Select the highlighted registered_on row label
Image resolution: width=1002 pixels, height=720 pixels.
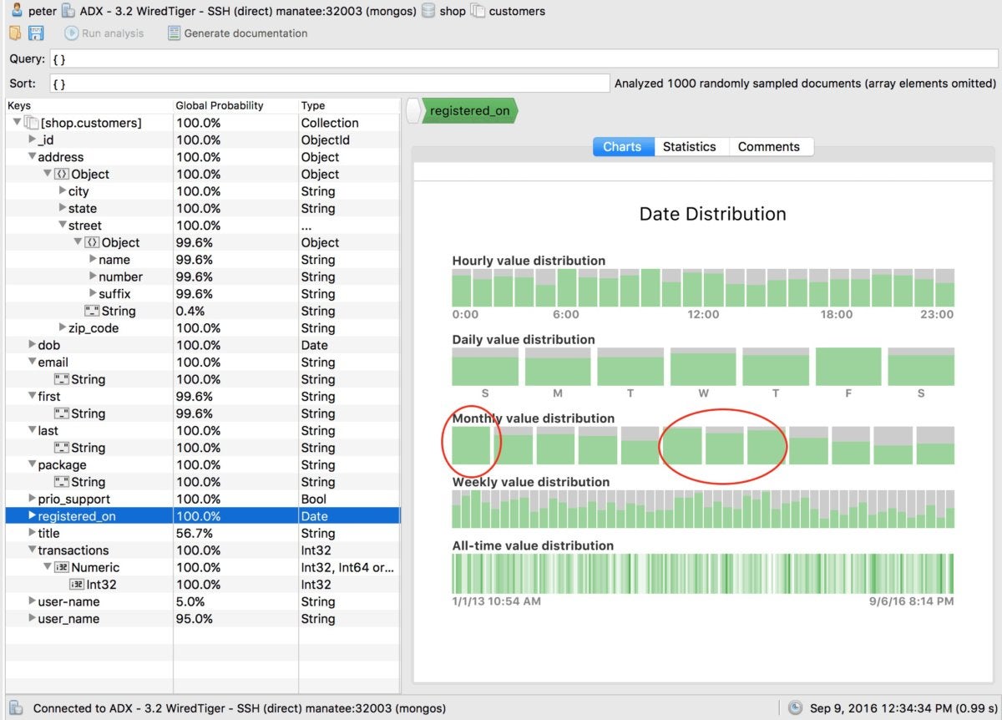coord(77,516)
